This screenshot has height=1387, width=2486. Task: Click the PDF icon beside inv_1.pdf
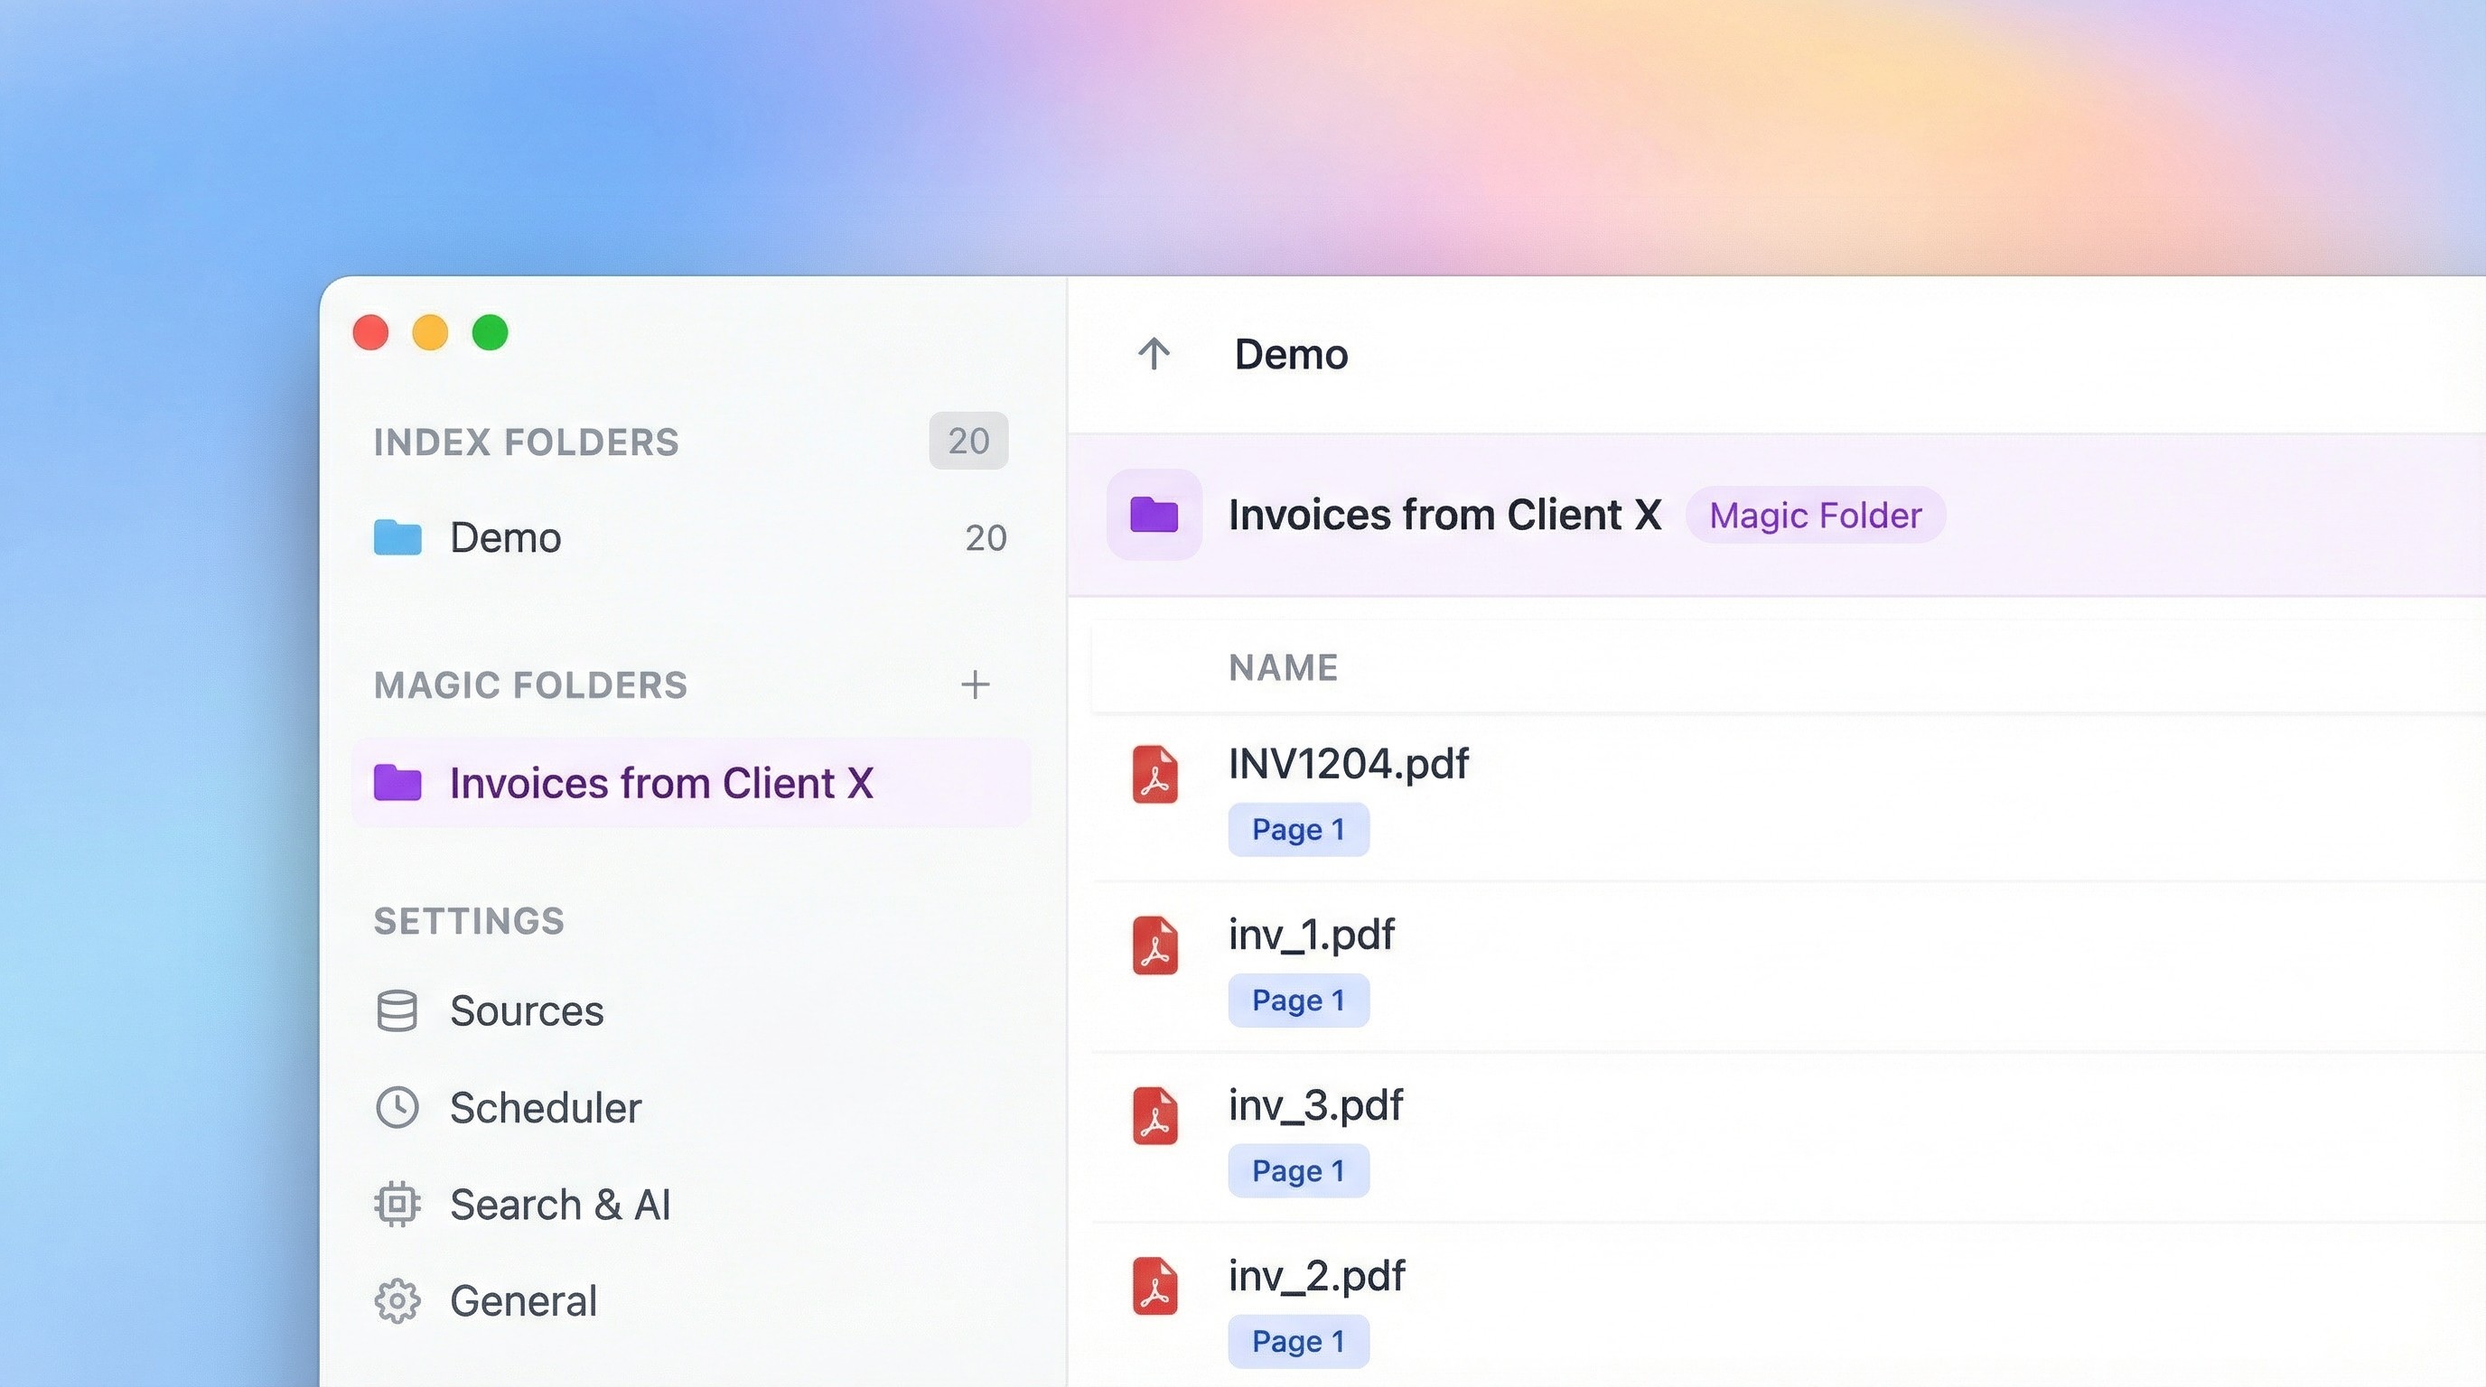(1154, 945)
